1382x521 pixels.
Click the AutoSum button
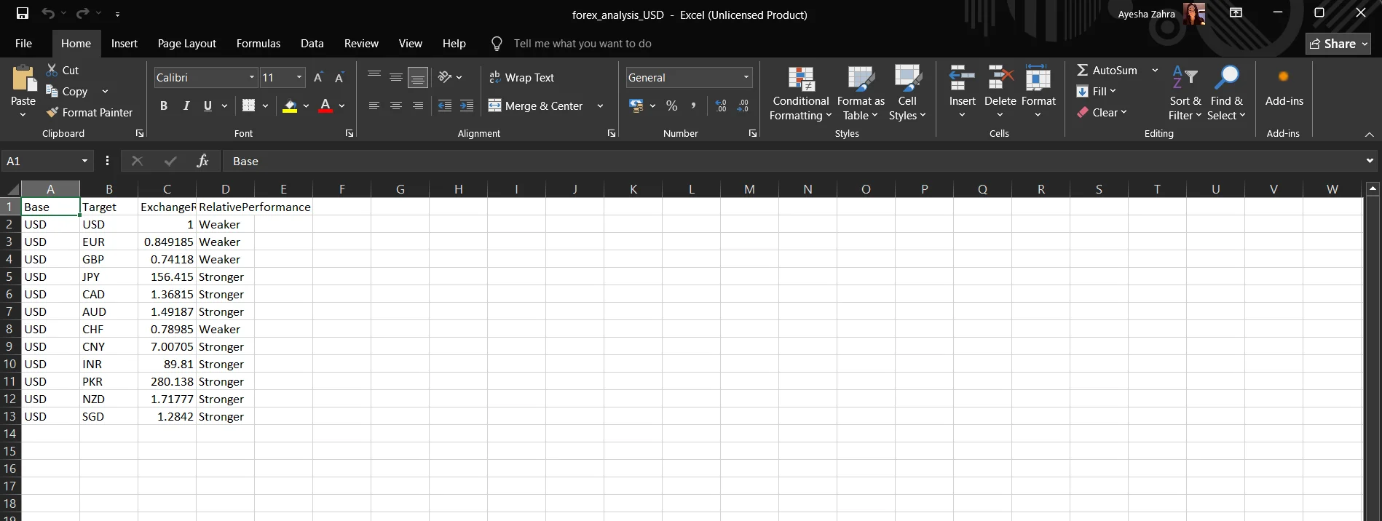click(1107, 71)
